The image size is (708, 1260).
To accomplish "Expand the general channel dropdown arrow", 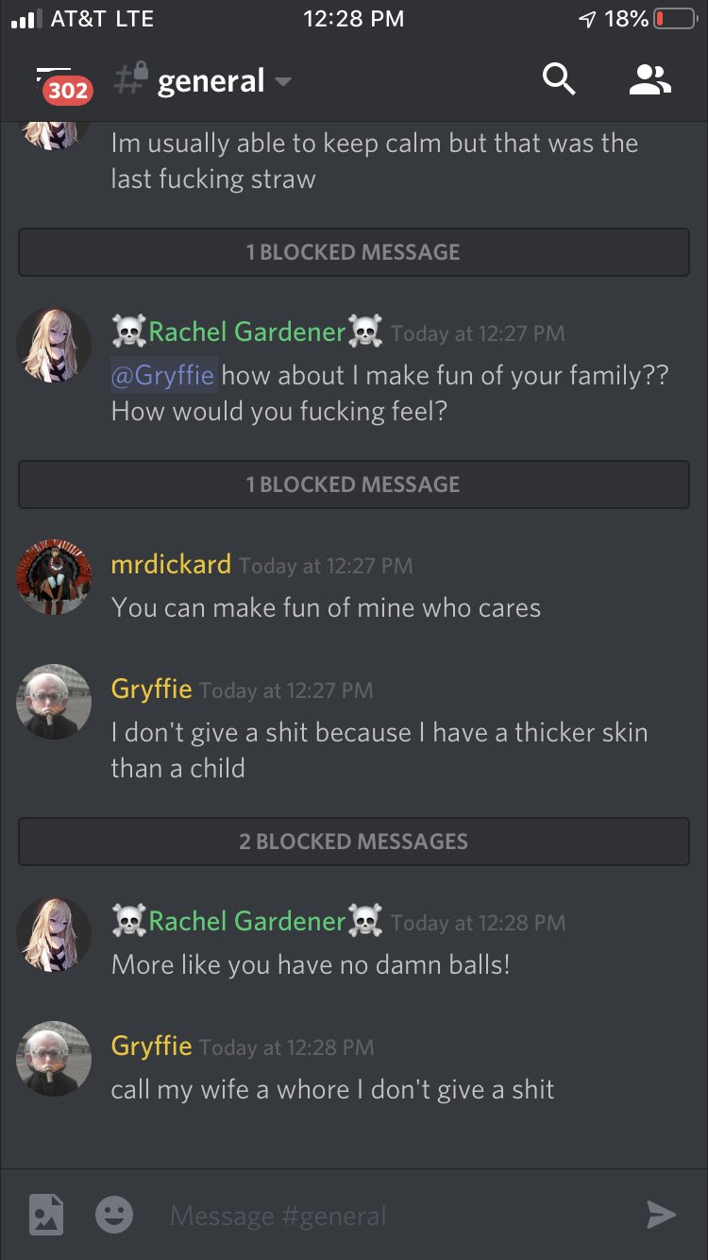I will pyautogui.click(x=282, y=81).
